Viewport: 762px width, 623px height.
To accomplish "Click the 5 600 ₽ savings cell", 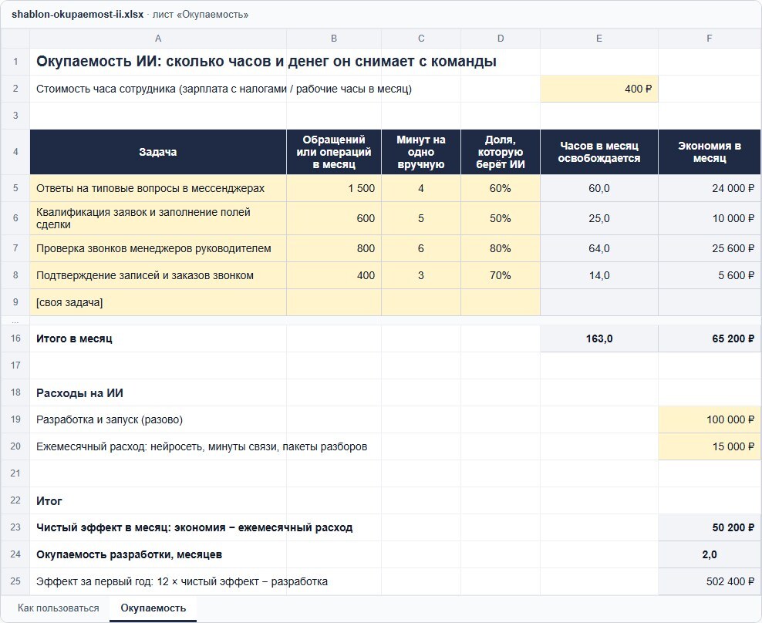I will [710, 275].
